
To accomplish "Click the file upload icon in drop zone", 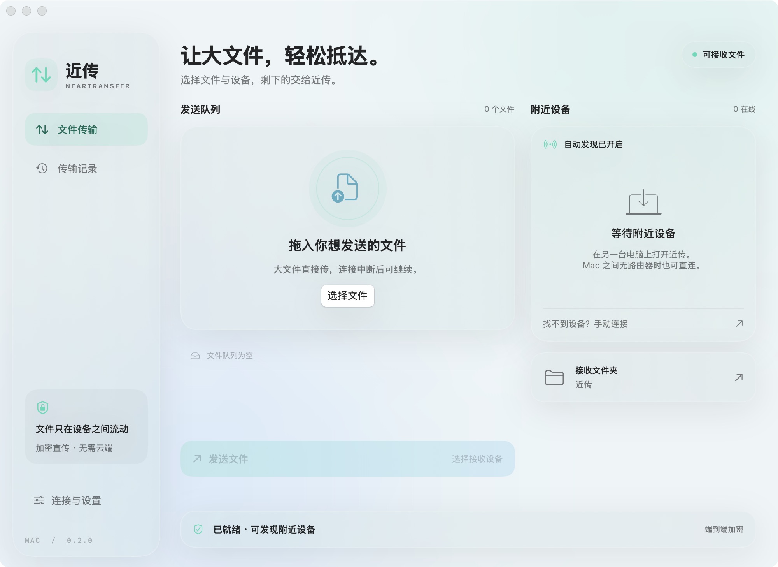I will click(x=345, y=188).
